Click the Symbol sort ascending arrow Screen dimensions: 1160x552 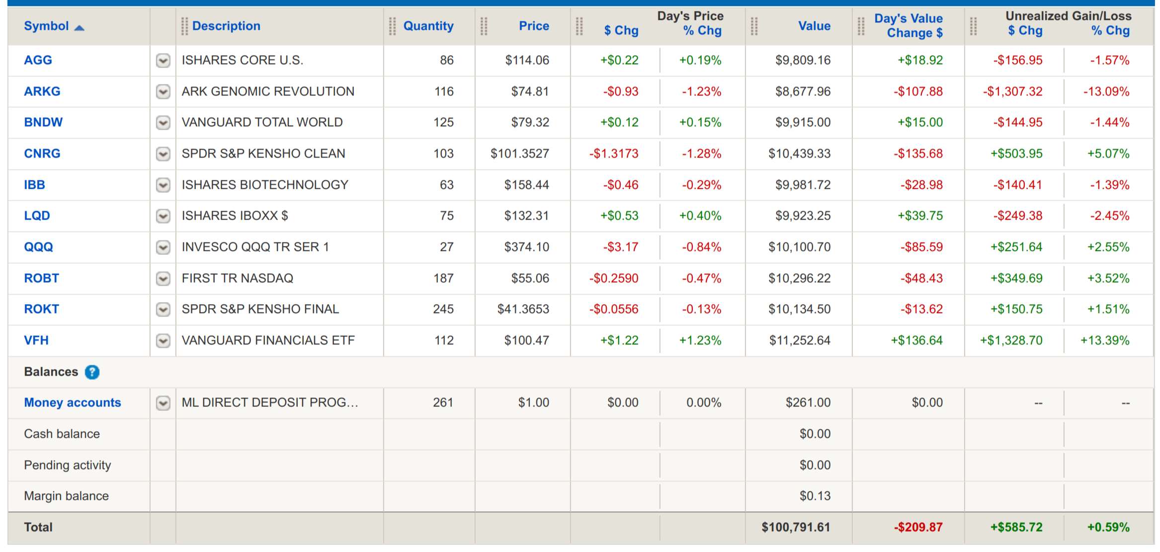point(79,28)
